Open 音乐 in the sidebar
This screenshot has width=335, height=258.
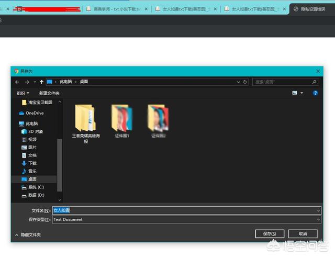(x=29, y=171)
